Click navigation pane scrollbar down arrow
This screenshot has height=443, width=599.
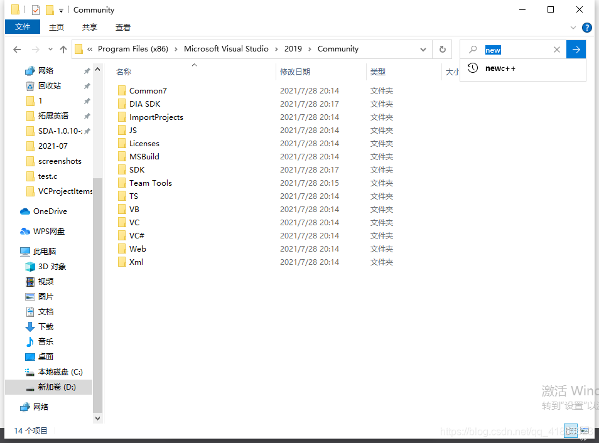click(98, 418)
